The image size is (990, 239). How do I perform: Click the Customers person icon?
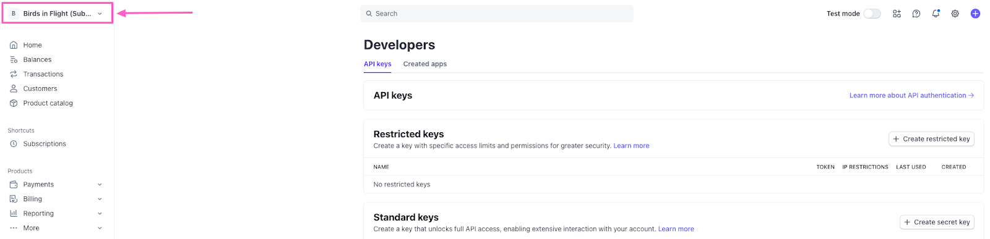(x=14, y=89)
